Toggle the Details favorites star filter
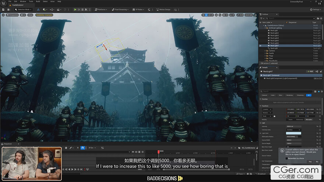This screenshot has width=324, height=182. [318, 92]
